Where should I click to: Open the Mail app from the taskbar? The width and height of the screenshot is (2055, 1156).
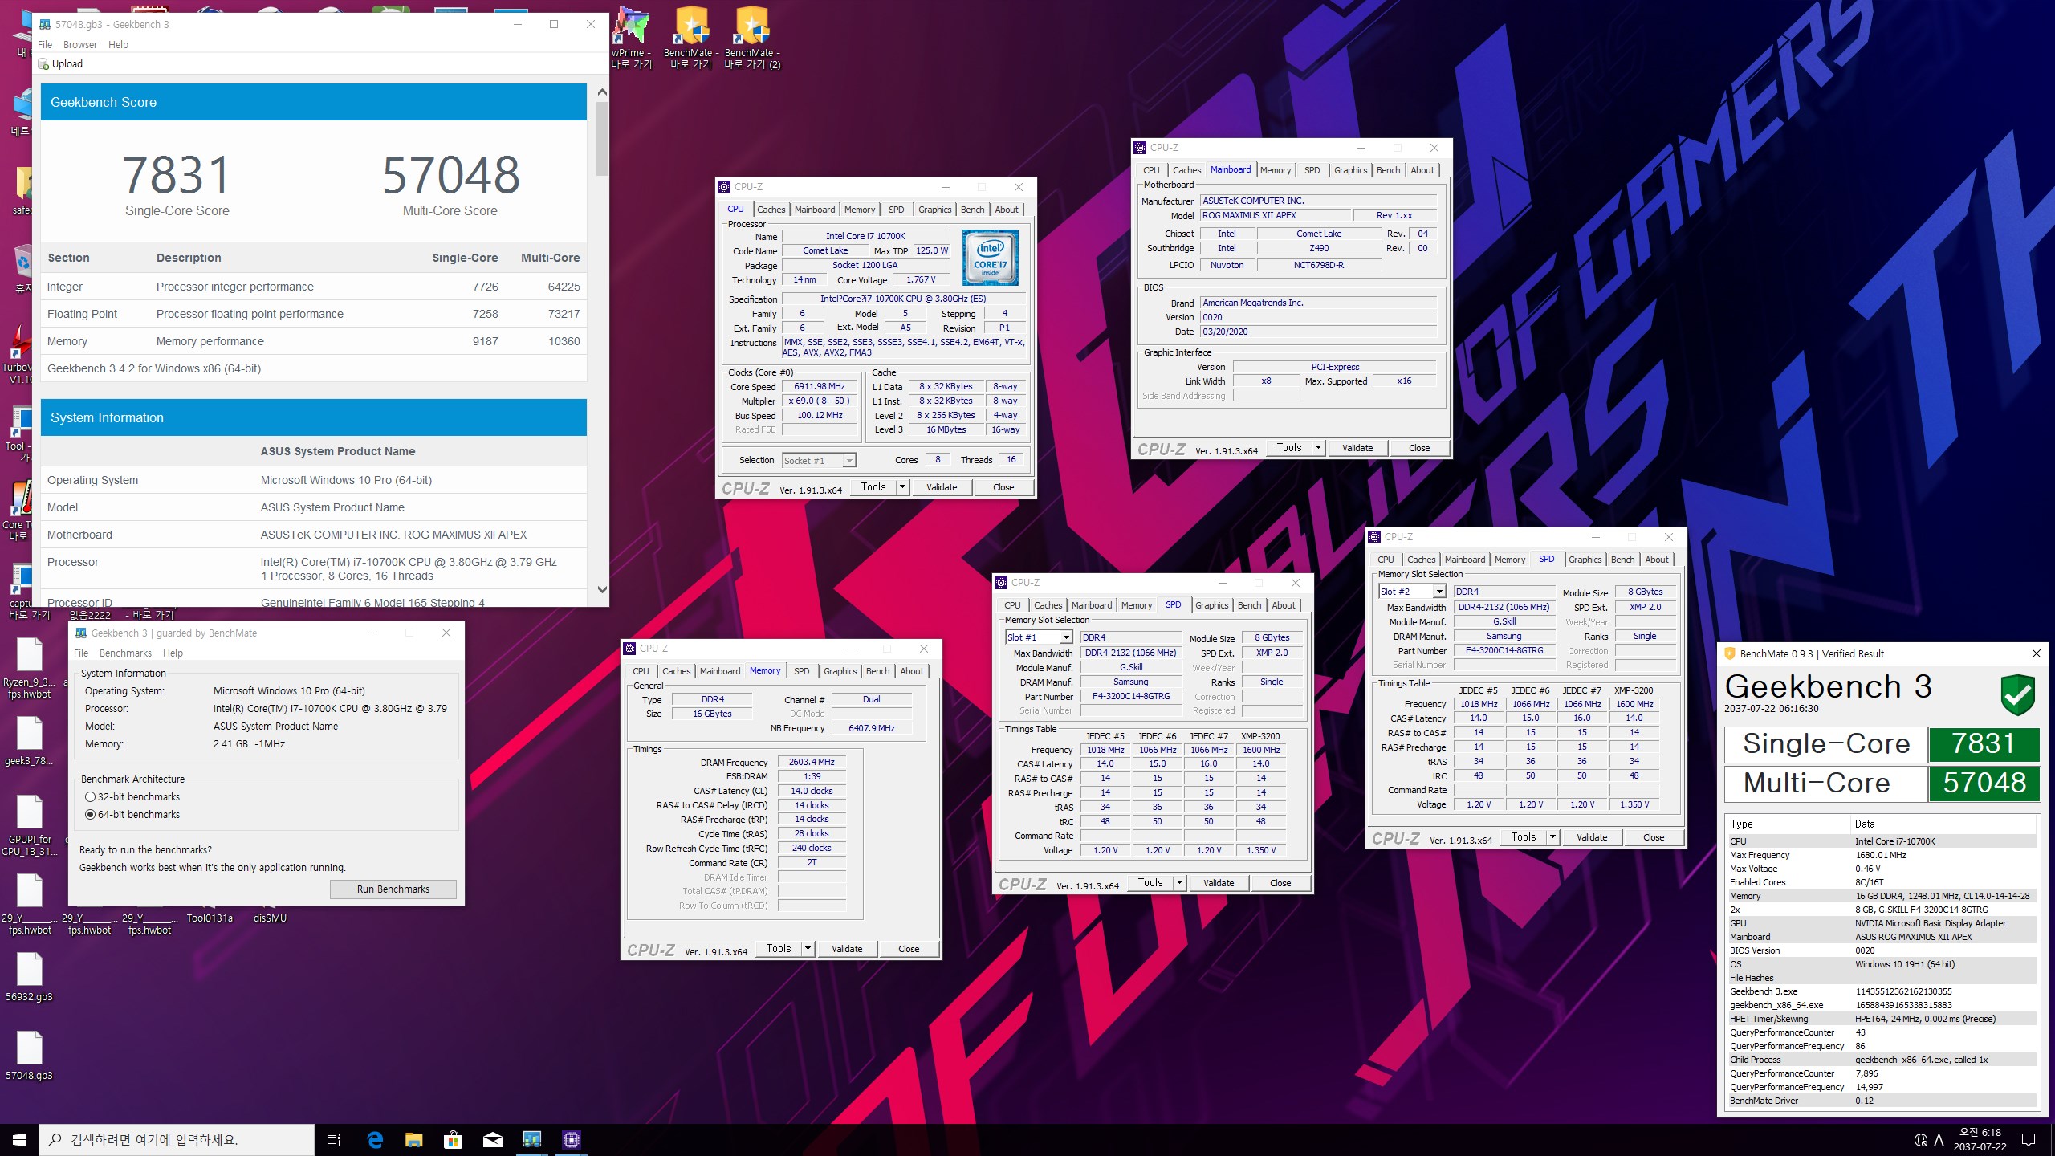(x=492, y=1140)
